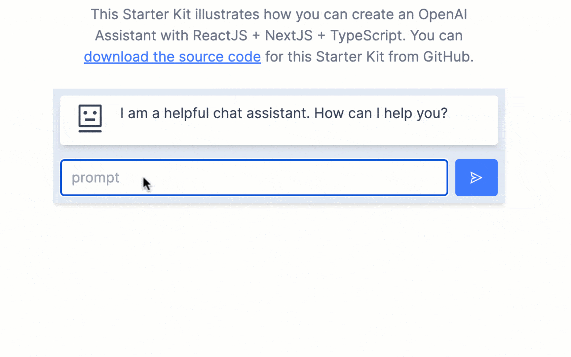Screen dimensions: 571x357
Task: Send the message with the paper plane button
Action: [x=476, y=178]
